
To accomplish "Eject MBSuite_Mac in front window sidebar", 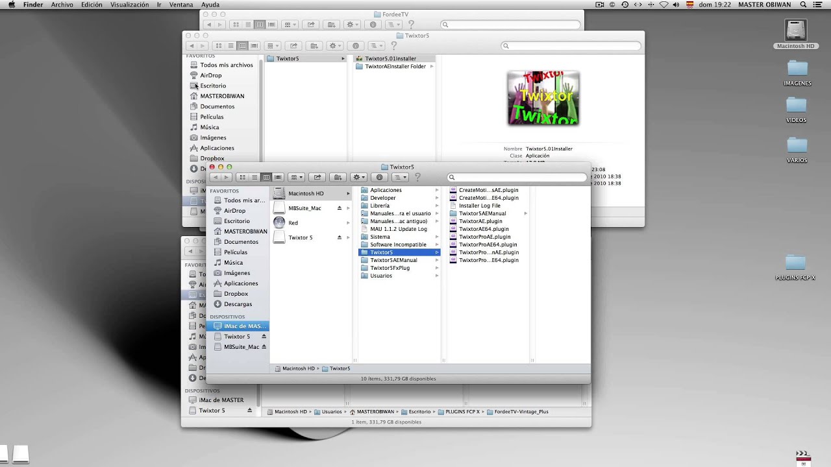I will 264,347.
